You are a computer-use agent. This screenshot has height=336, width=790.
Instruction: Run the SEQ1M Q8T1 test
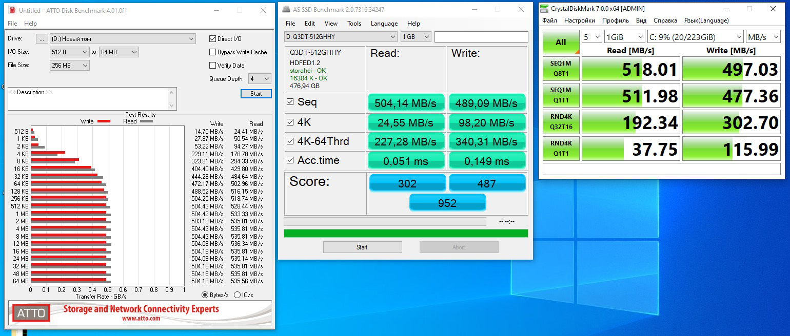point(561,69)
